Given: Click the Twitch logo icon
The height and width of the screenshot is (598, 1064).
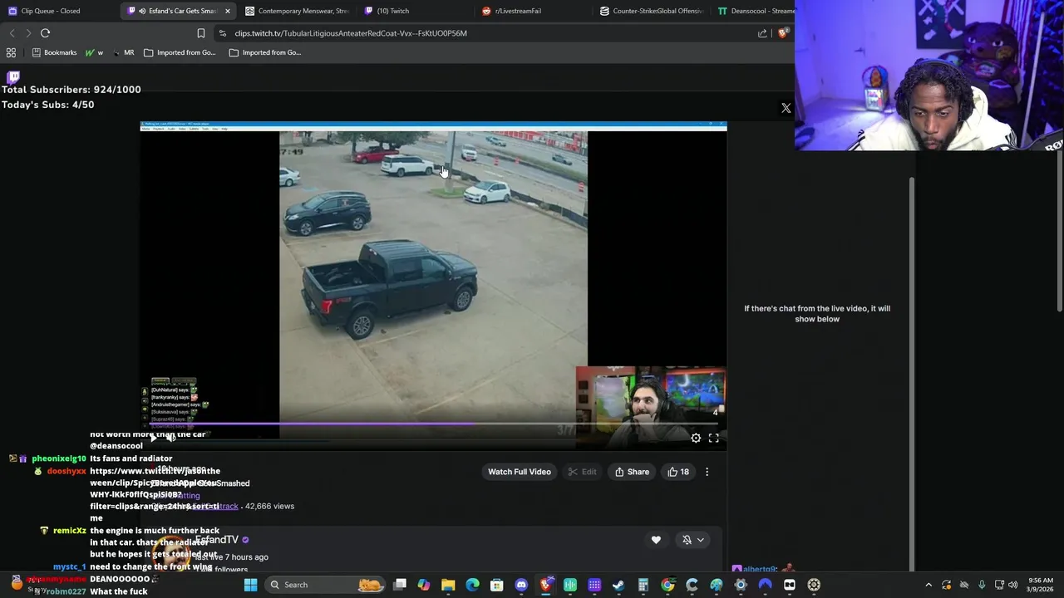Looking at the screenshot, I should [x=13, y=76].
